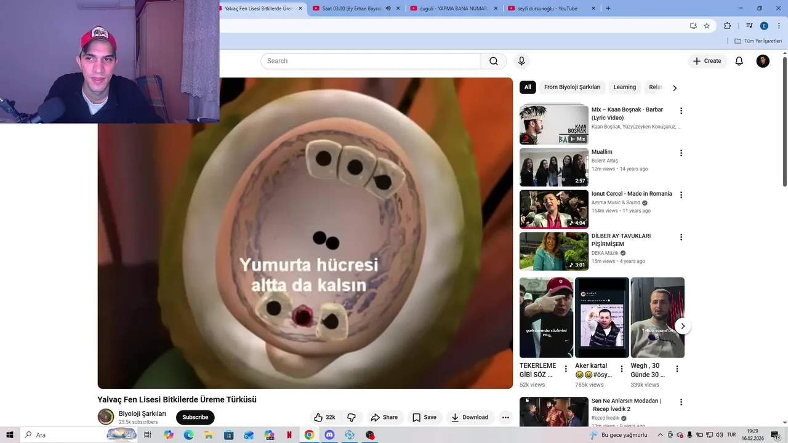Open options for Ionut Cercel Made in Romania
This screenshot has height=443, width=788.
point(681,194)
